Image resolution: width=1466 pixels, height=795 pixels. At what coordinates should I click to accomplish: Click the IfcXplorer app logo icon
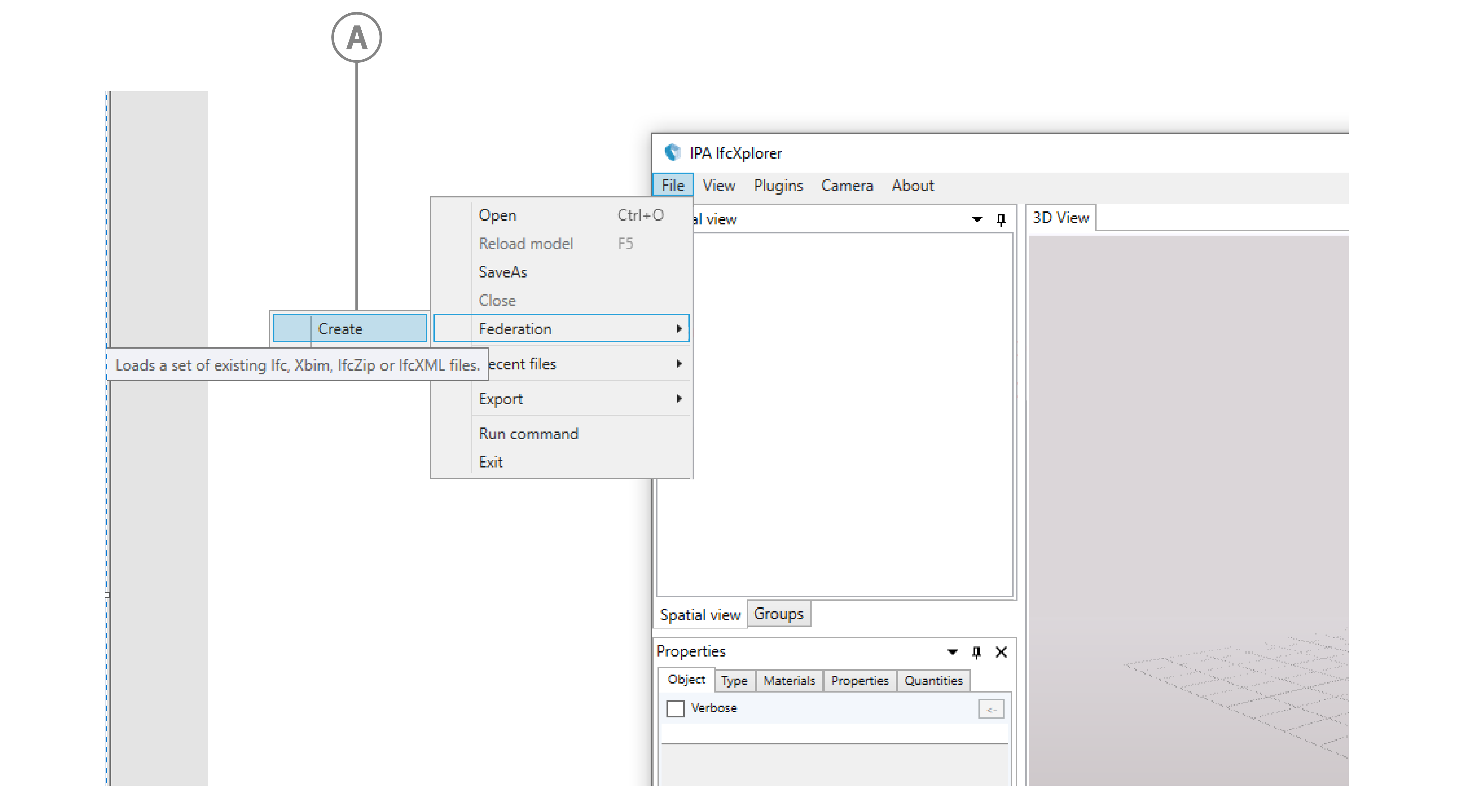(x=673, y=152)
